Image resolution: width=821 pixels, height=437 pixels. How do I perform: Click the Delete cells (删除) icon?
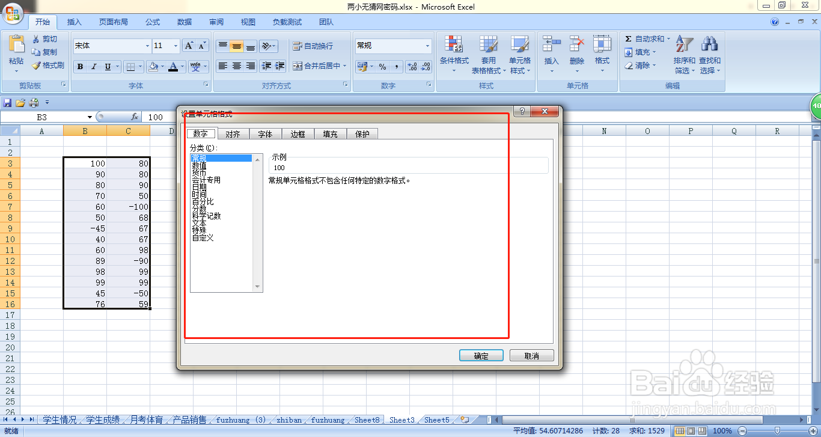pyautogui.click(x=577, y=44)
